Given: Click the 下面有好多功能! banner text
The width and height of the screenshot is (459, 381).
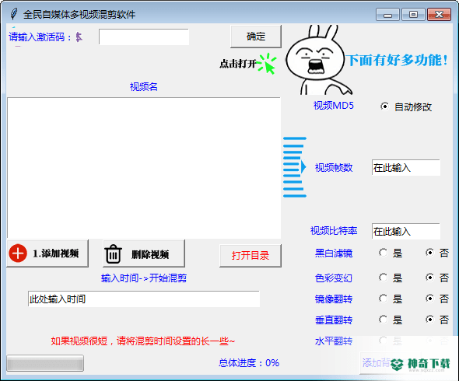Looking at the screenshot, I should point(397,61).
